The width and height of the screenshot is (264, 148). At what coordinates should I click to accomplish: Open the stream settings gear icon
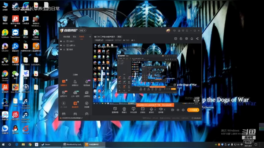click(x=183, y=110)
